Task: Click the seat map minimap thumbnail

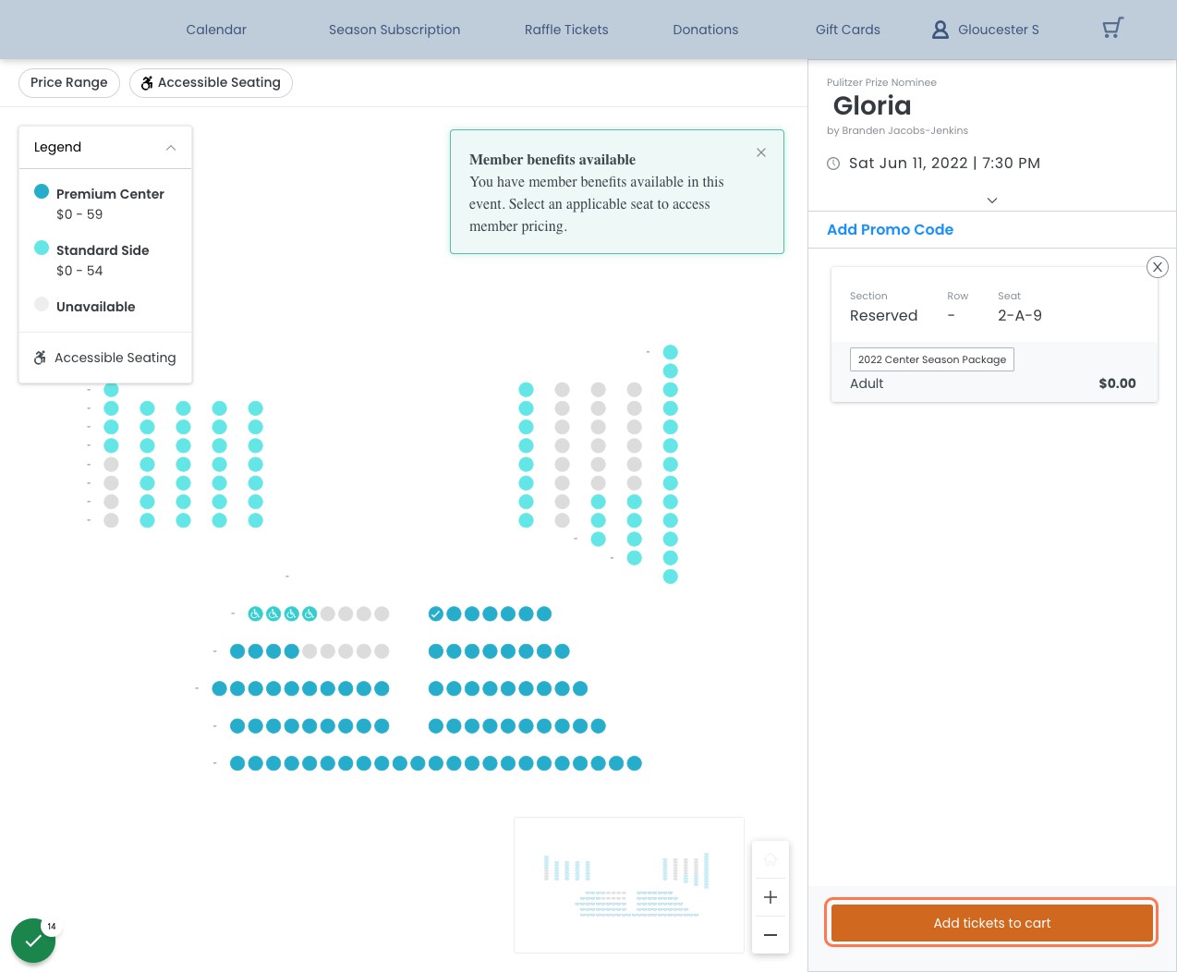Action: click(629, 885)
